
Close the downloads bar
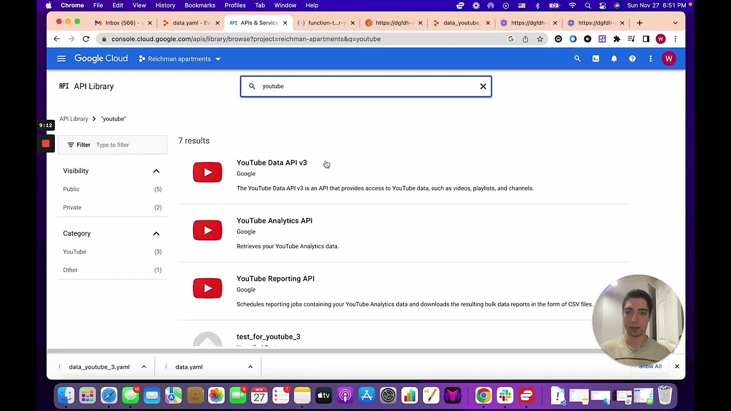tap(677, 366)
